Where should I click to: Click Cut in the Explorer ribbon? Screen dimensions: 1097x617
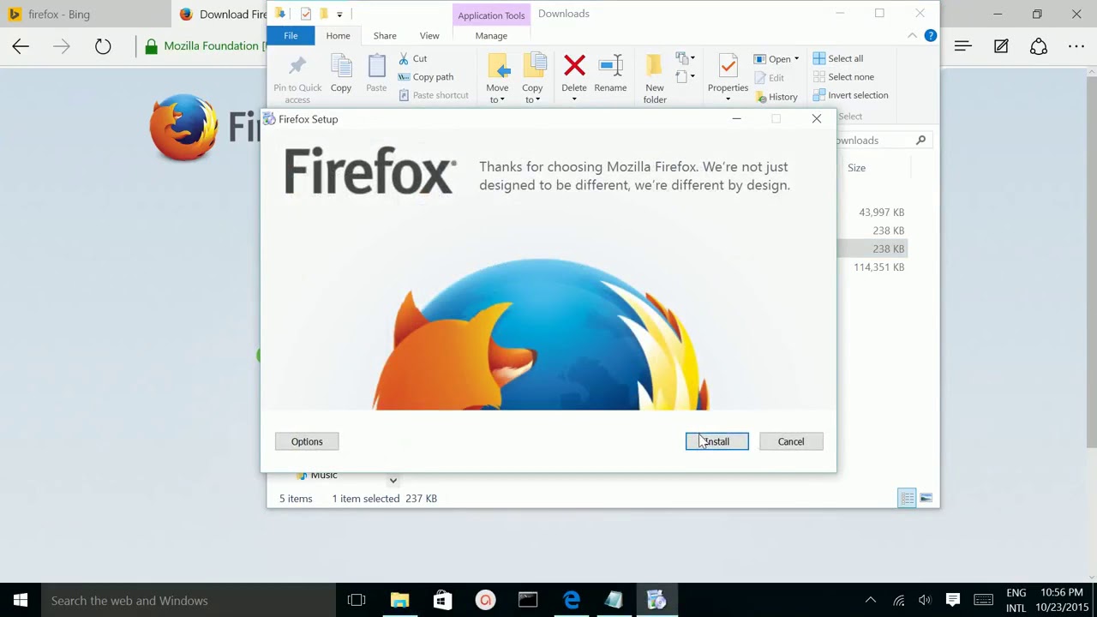412,58
